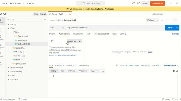Open the Text response format dropdown
181x101 pixels.
[94, 71]
